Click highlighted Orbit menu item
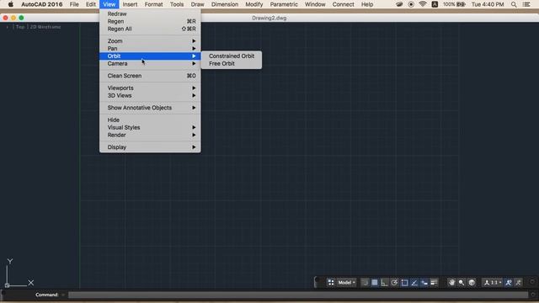 click(150, 56)
